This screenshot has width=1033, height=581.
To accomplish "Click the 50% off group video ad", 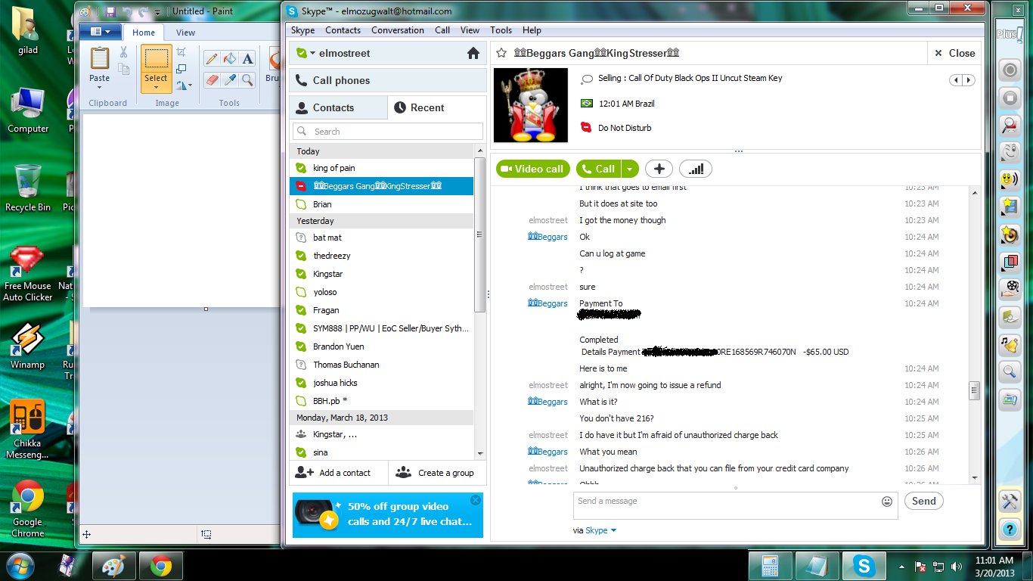I will (388, 514).
